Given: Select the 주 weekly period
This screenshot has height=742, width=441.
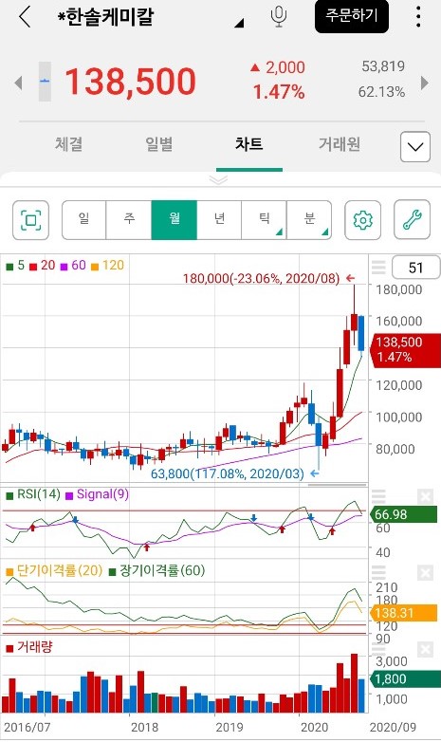Looking at the screenshot, I should pyautogui.click(x=129, y=220).
